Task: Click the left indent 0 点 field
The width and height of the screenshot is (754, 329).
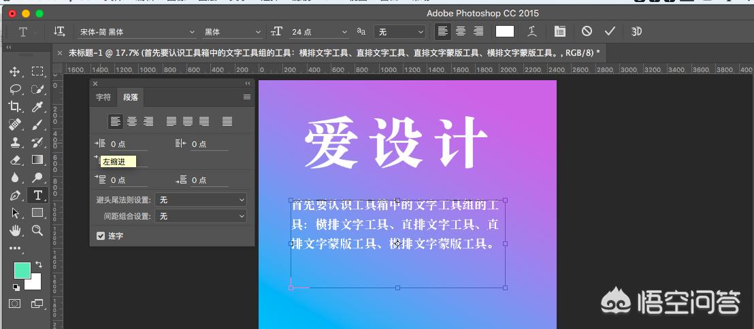Action: [128, 144]
